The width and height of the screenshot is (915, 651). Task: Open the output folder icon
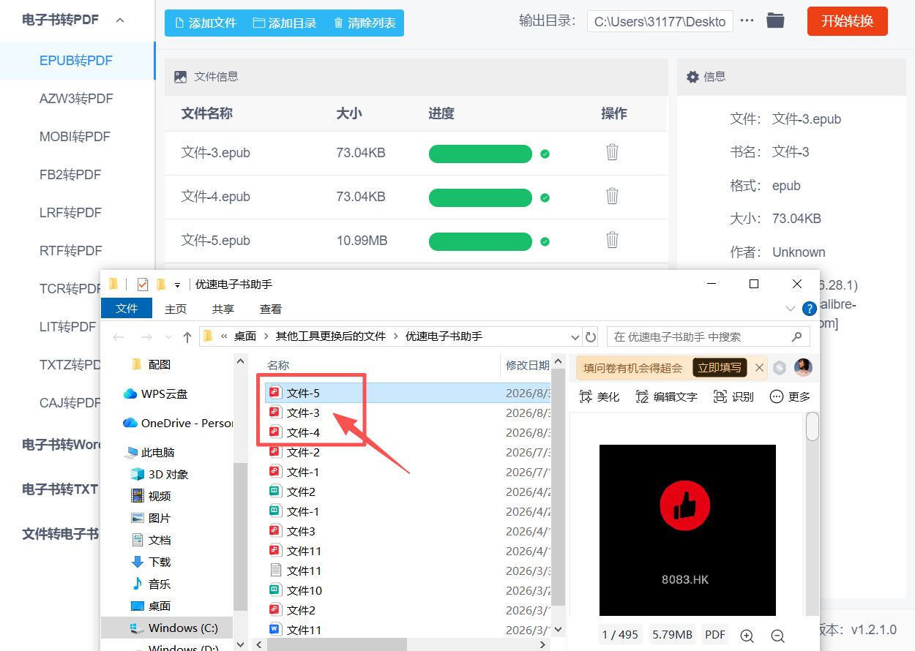(775, 20)
